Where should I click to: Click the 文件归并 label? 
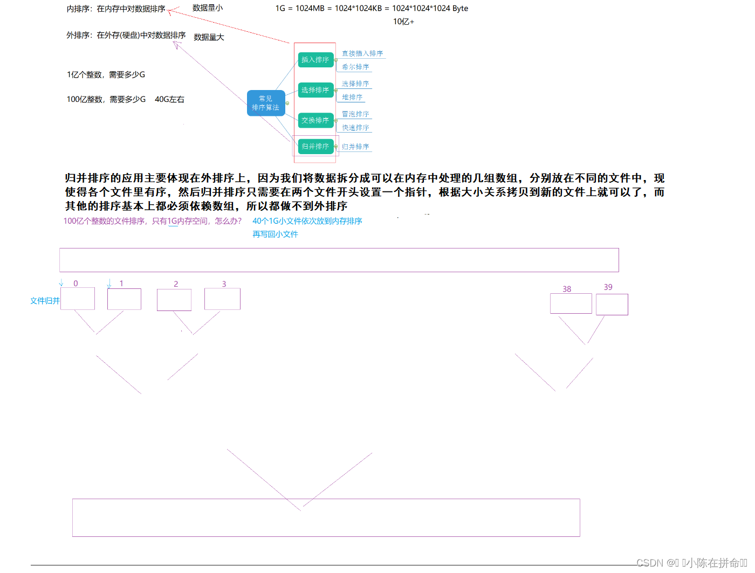pos(45,301)
